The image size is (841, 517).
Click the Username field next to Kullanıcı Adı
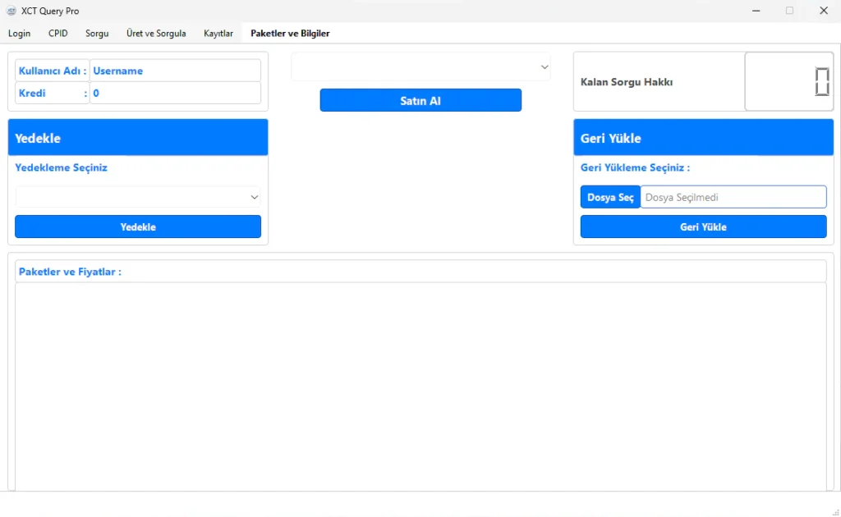(175, 71)
